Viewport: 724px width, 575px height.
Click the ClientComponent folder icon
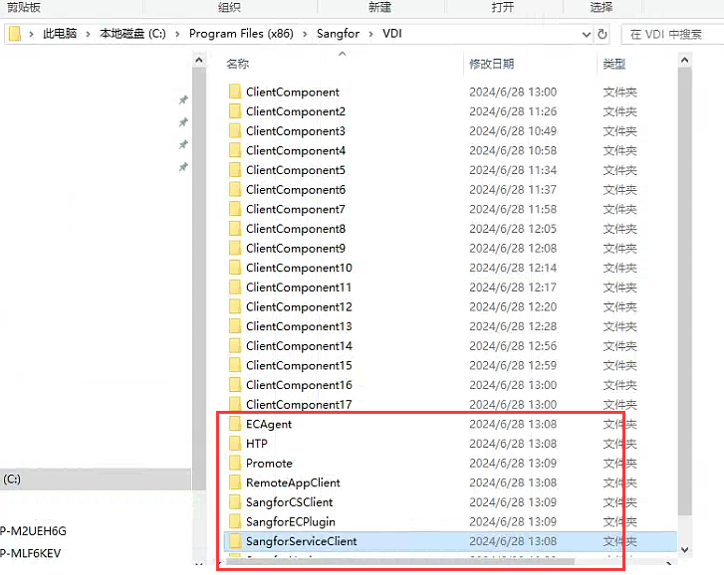235,92
